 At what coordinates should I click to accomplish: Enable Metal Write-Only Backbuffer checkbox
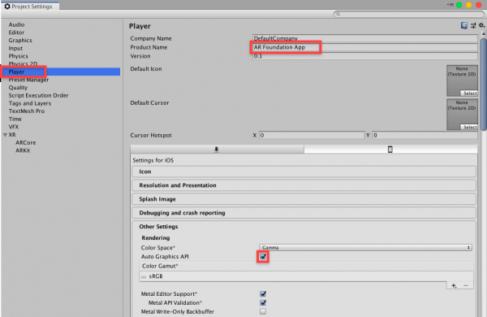click(263, 311)
